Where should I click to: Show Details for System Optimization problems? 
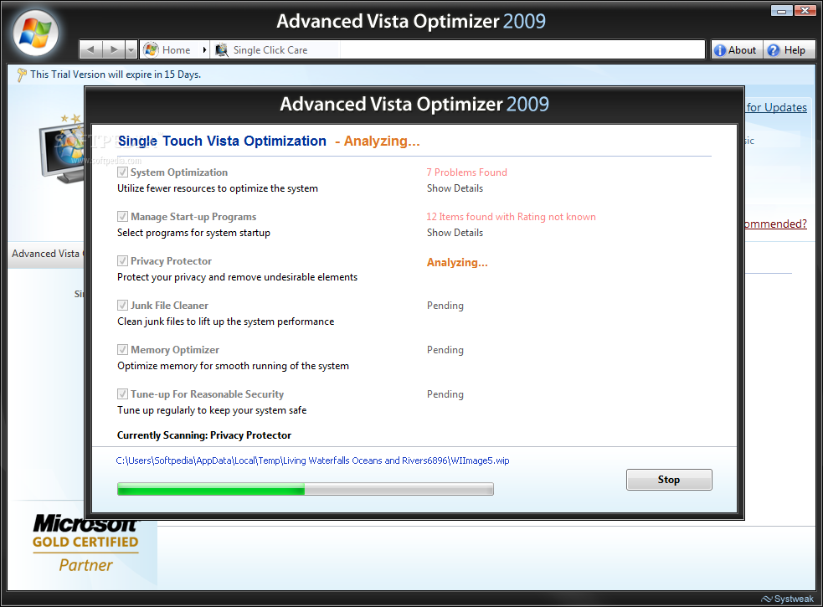[455, 188]
